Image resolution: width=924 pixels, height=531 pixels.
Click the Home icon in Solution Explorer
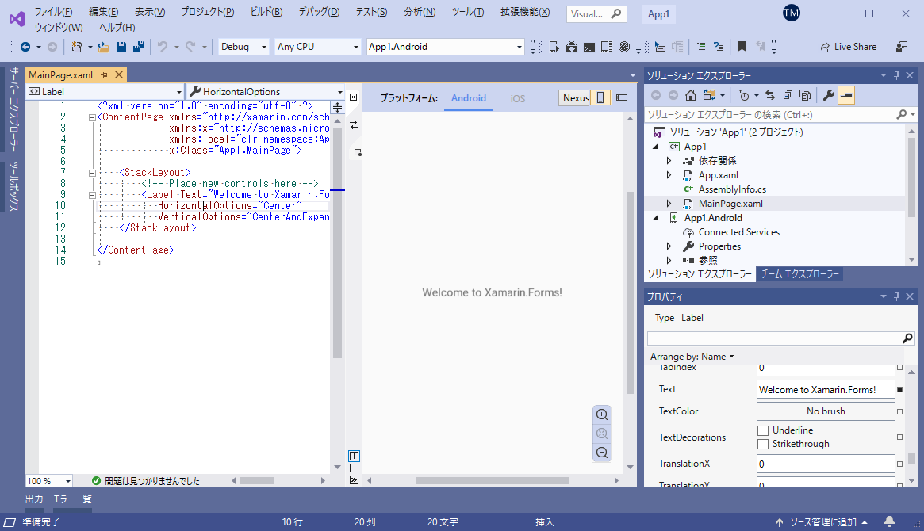[691, 95]
